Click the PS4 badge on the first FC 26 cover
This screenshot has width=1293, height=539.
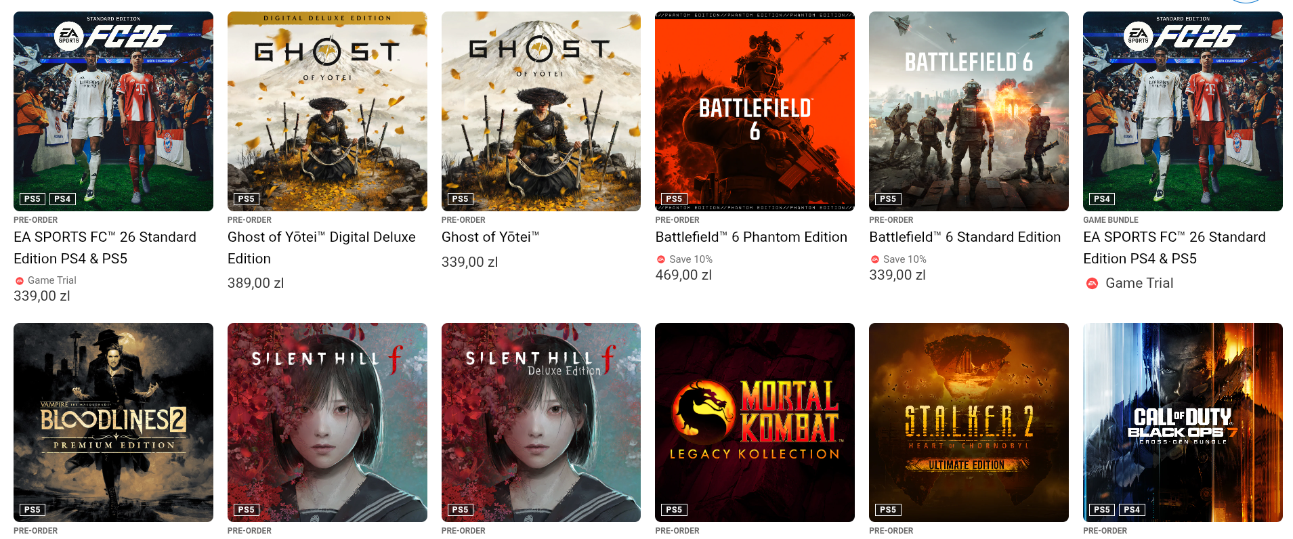62,199
